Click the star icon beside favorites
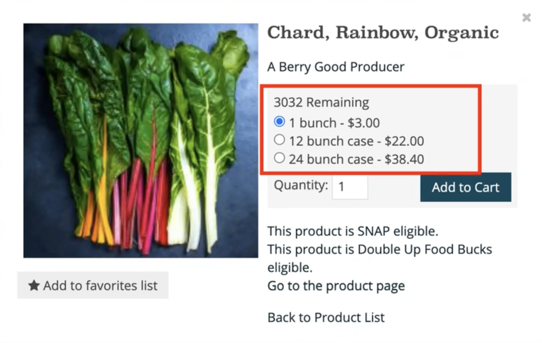Viewport: 542px width, 343px height. coord(34,285)
